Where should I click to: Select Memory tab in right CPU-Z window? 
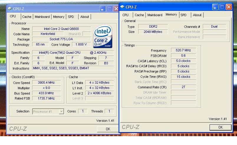tap(171, 14)
